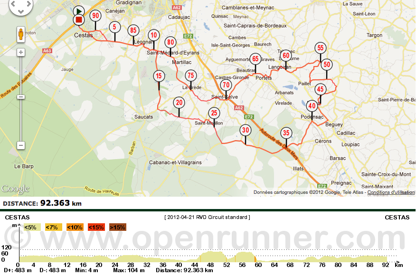Click kilometer marker 80

click(170, 42)
